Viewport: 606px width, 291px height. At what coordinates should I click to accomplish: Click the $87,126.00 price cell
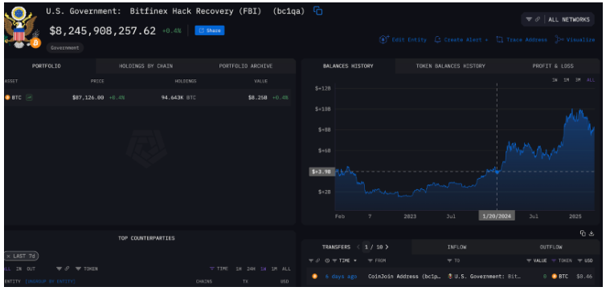pos(88,98)
